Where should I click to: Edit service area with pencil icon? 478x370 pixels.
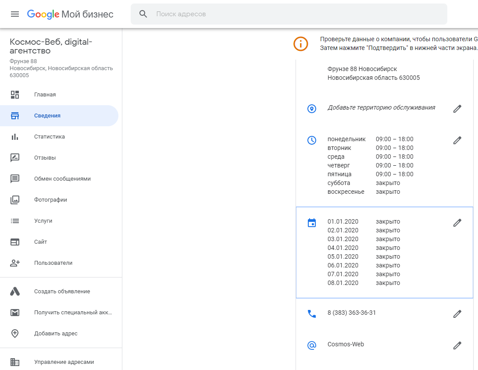(457, 109)
